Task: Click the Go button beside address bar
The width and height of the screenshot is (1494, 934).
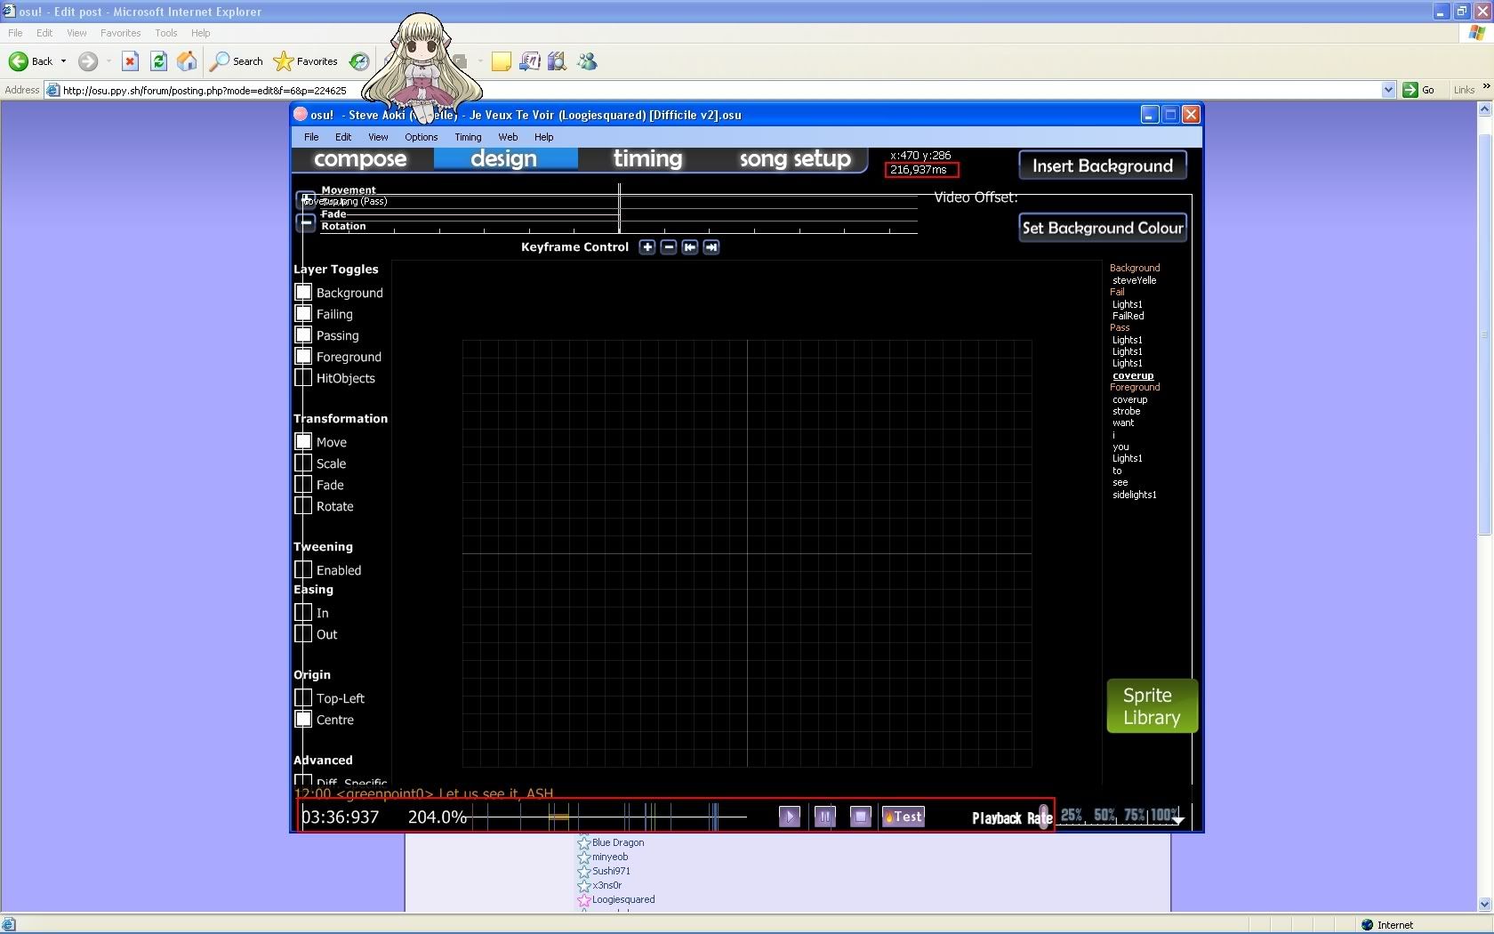Action: 1418,90
